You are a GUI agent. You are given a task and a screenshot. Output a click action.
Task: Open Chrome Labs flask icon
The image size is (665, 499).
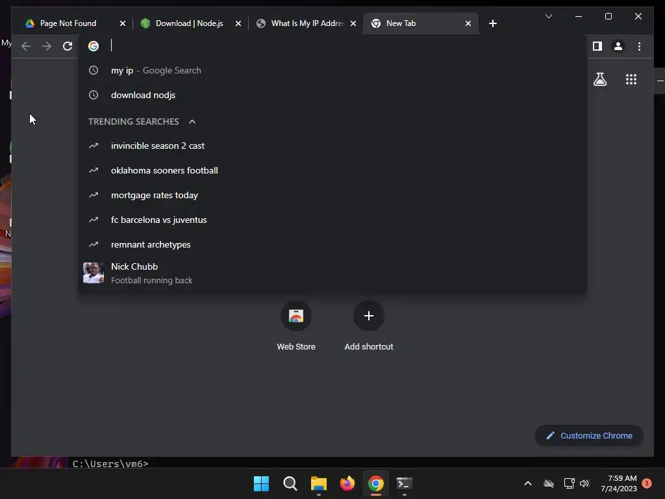[x=599, y=79]
